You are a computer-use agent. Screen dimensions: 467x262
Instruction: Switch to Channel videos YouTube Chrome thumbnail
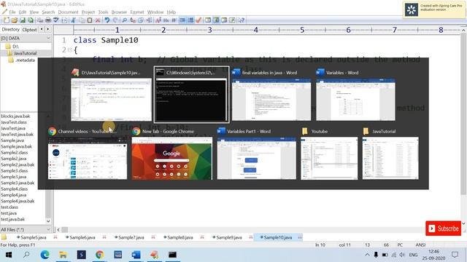tap(88, 154)
